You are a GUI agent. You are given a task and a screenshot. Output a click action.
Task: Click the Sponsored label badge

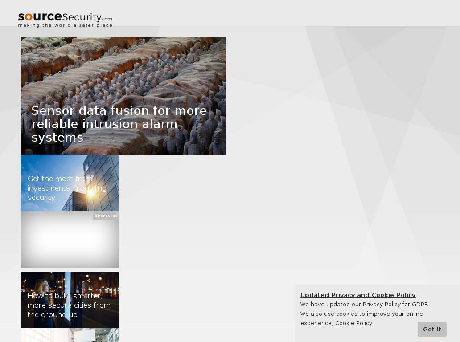(x=106, y=216)
